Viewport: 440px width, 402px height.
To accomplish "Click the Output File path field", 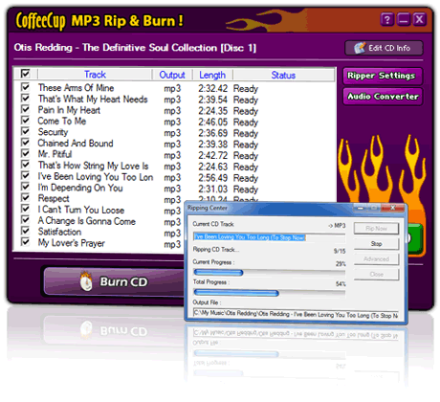I will (x=296, y=314).
